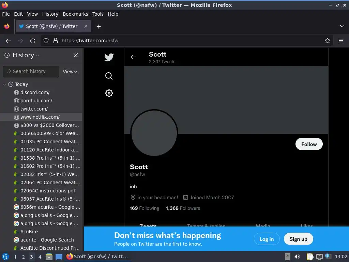
Task: Click the Log in button
Action: (x=267, y=239)
